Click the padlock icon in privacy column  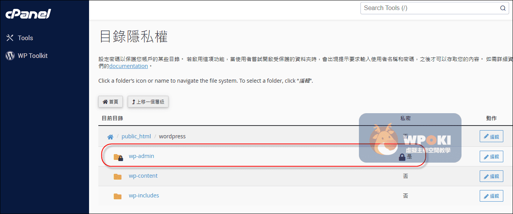click(402, 157)
